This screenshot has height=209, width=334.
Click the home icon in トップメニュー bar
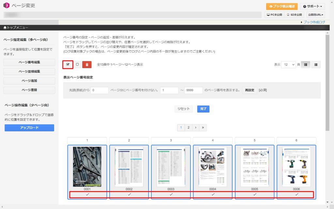click(5, 28)
